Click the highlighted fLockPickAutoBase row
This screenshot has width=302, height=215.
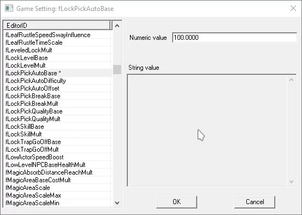(x=58, y=73)
